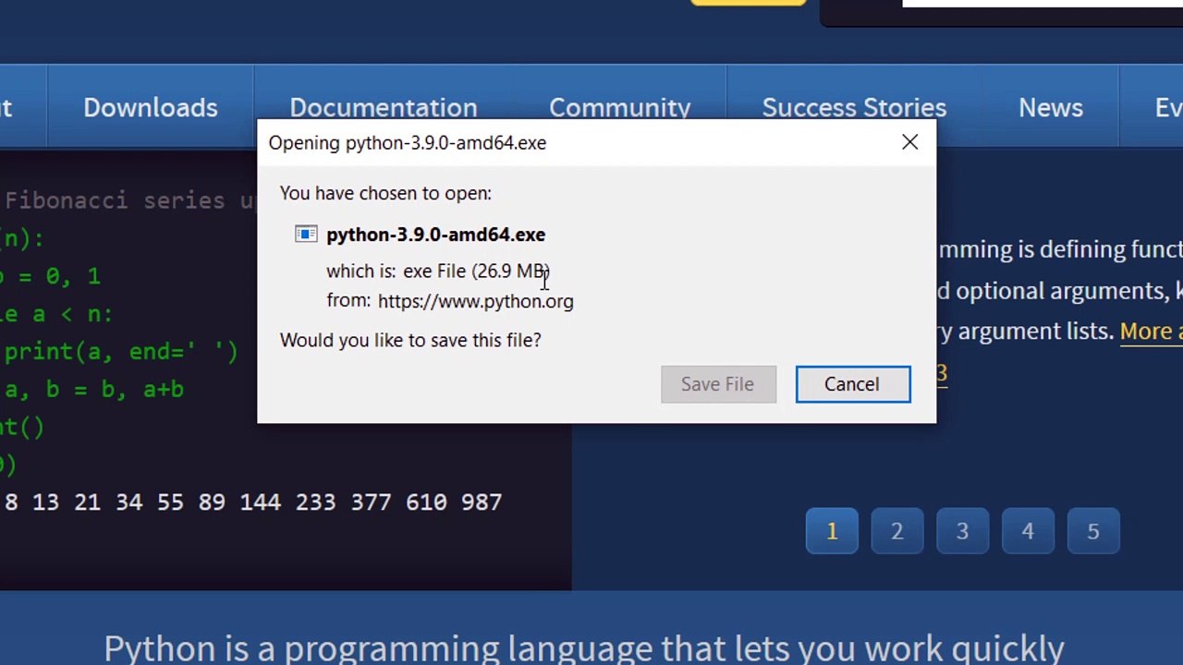Select the python-3.9.0-amd64.exe file name
The height and width of the screenshot is (665, 1183).
pyautogui.click(x=435, y=235)
